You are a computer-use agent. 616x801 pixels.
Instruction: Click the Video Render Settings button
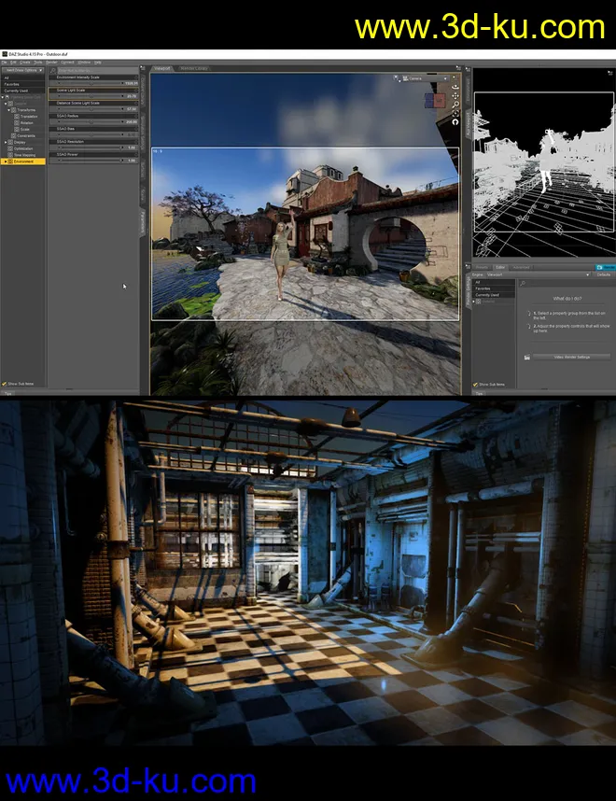click(x=571, y=357)
